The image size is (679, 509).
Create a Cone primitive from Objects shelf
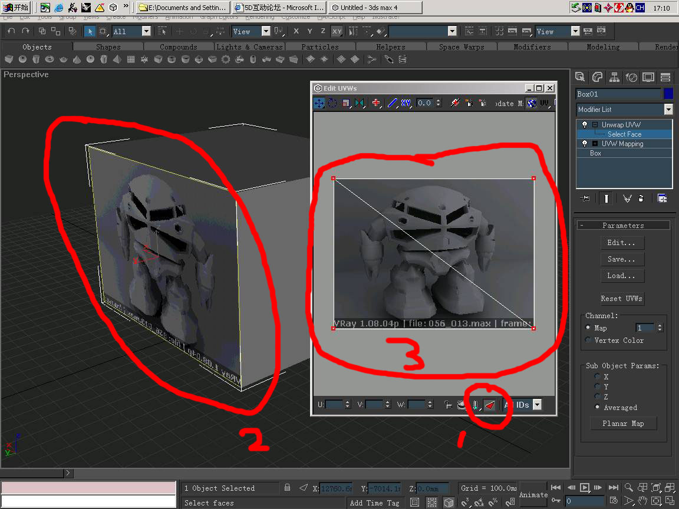pyautogui.click(x=77, y=60)
